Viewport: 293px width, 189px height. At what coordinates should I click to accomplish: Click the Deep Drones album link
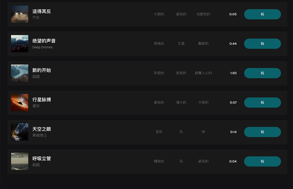[x=42, y=47]
